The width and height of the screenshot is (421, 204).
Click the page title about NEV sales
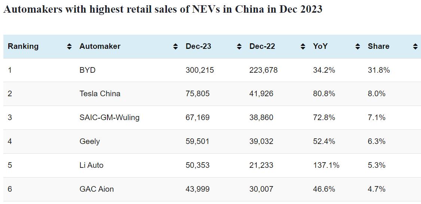coord(163,9)
